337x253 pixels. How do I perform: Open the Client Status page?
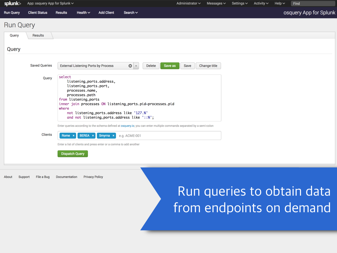[x=38, y=13]
